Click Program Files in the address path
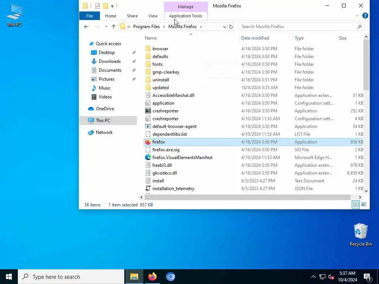 tap(147, 27)
